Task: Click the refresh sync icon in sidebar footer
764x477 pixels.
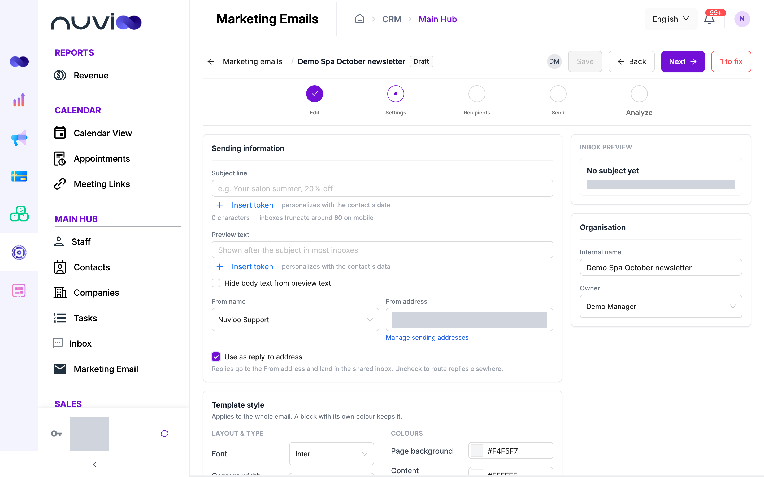Action: pos(164,434)
